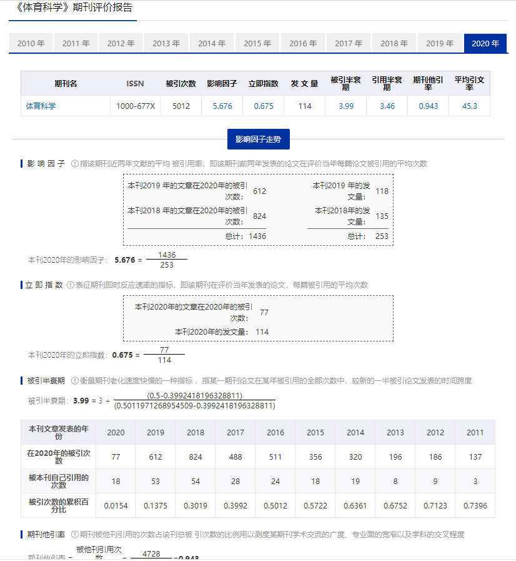Switch to the 2018 年 tab
This screenshot has height=561, width=516.
point(394,43)
